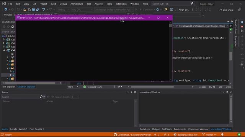This screenshot has height=137, width=245.
Task: Expand the first collapsed project node in Solution Explorer
Action: [x=4, y=40]
